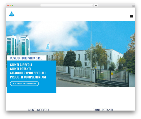The image size is (141, 119).
Task: Select the GIUNTI ROTANTI hero text line
Action: pyautogui.click(x=20, y=69)
